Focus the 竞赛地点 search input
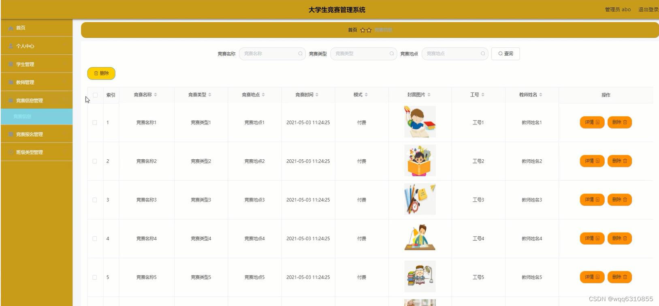659x306 pixels. 455,53
